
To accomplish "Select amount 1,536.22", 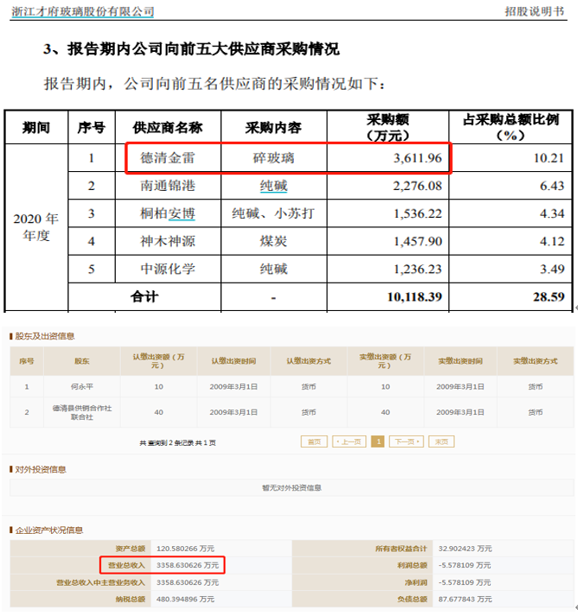I will [x=417, y=213].
